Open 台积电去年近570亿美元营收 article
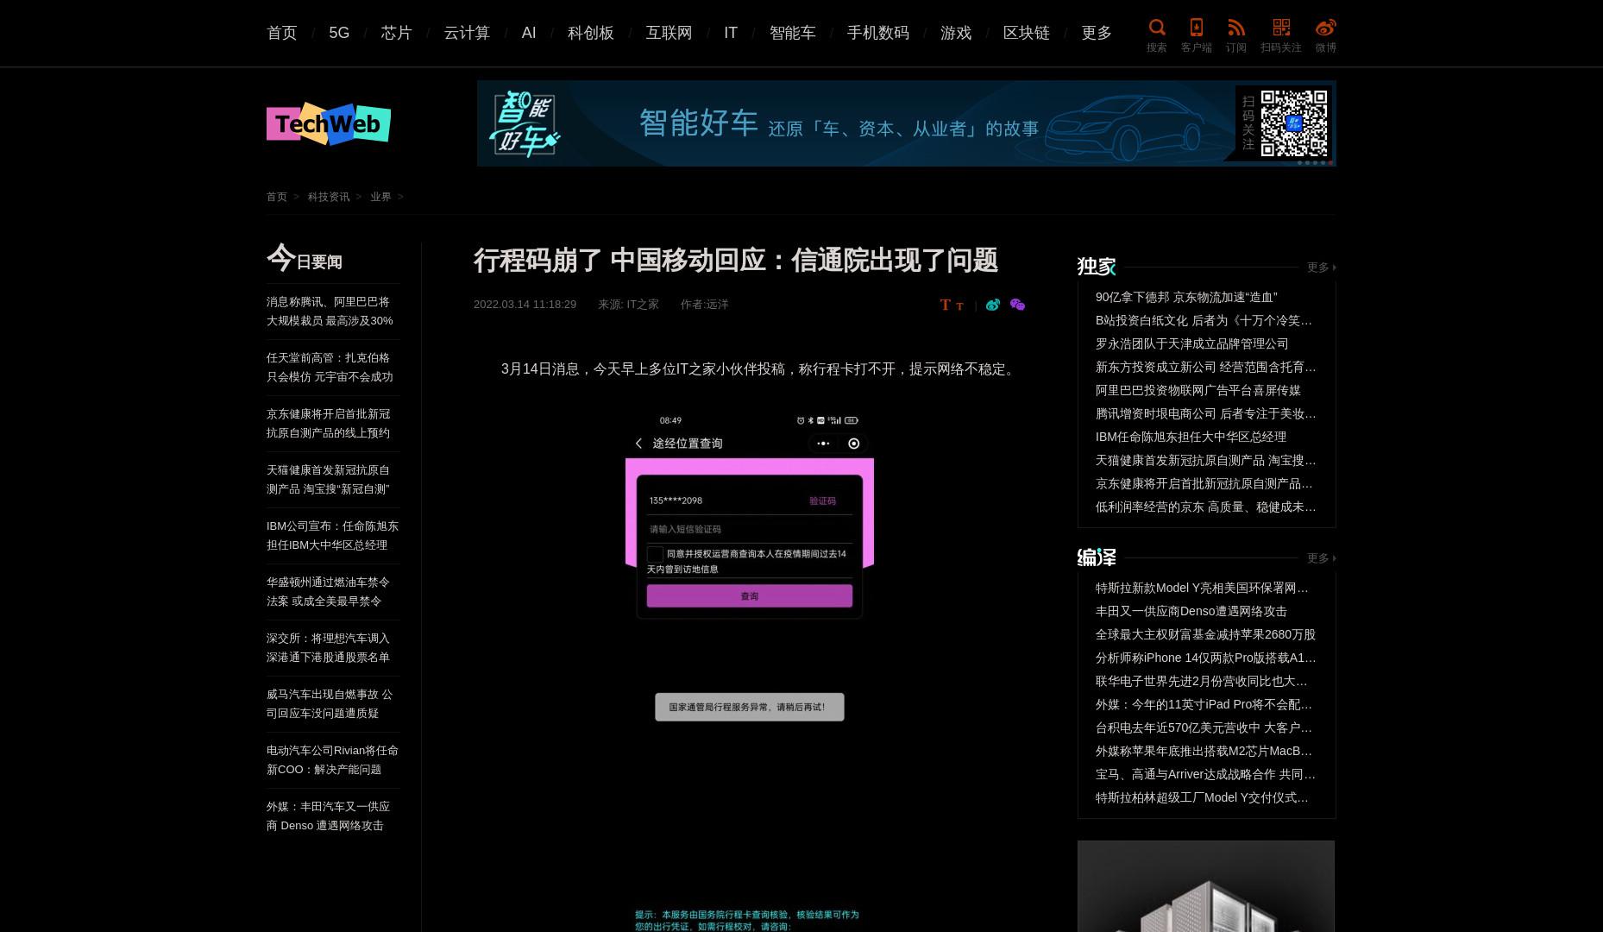This screenshot has width=1603, height=932. click(x=1204, y=727)
